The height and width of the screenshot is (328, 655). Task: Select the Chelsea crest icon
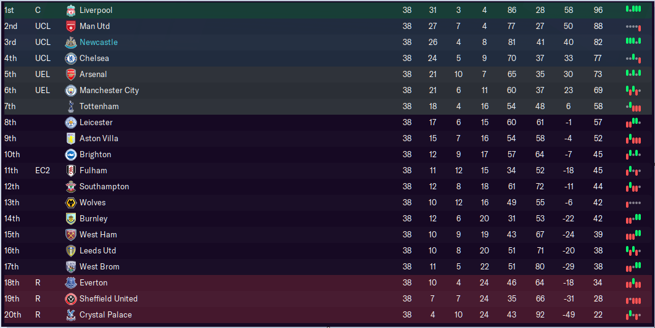click(x=71, y=58)
